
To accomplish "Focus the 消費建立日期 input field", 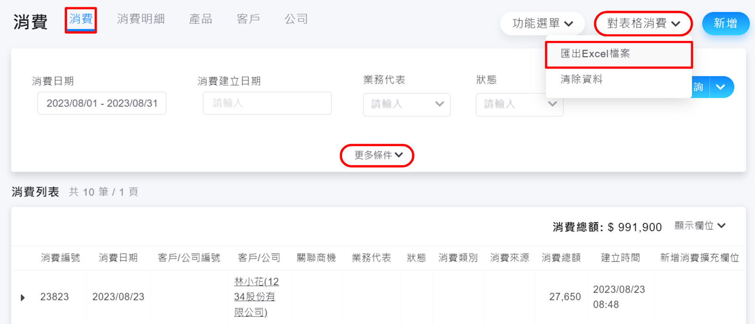I will 267,104.
